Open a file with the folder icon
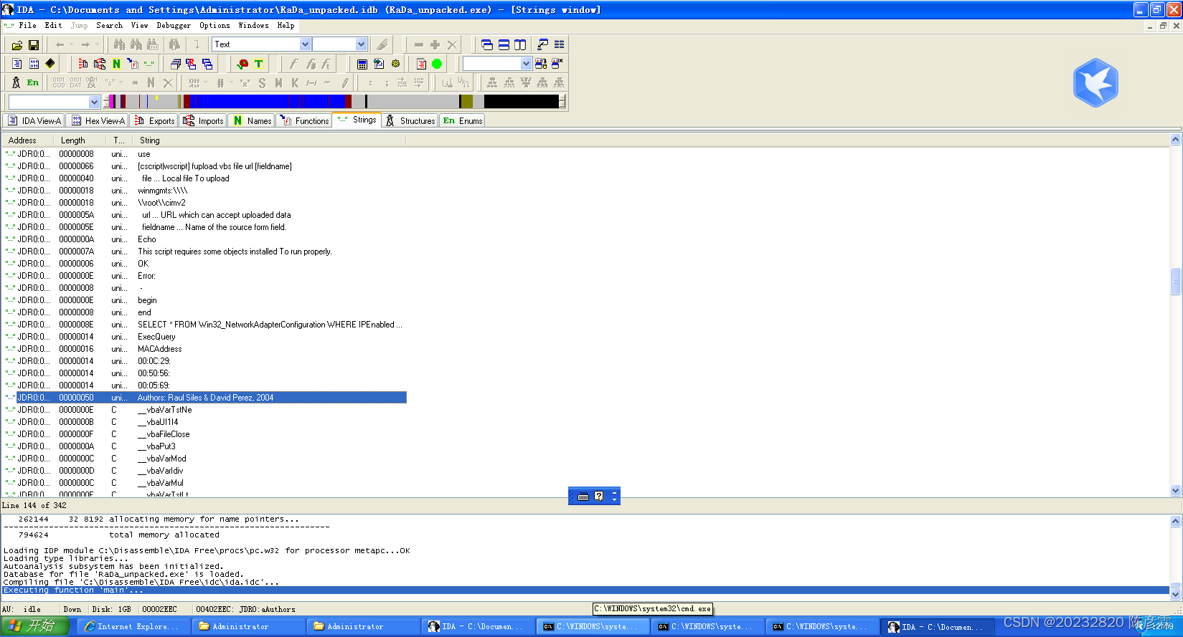Screen dimensions: 1183x637 tap(17, 44)
